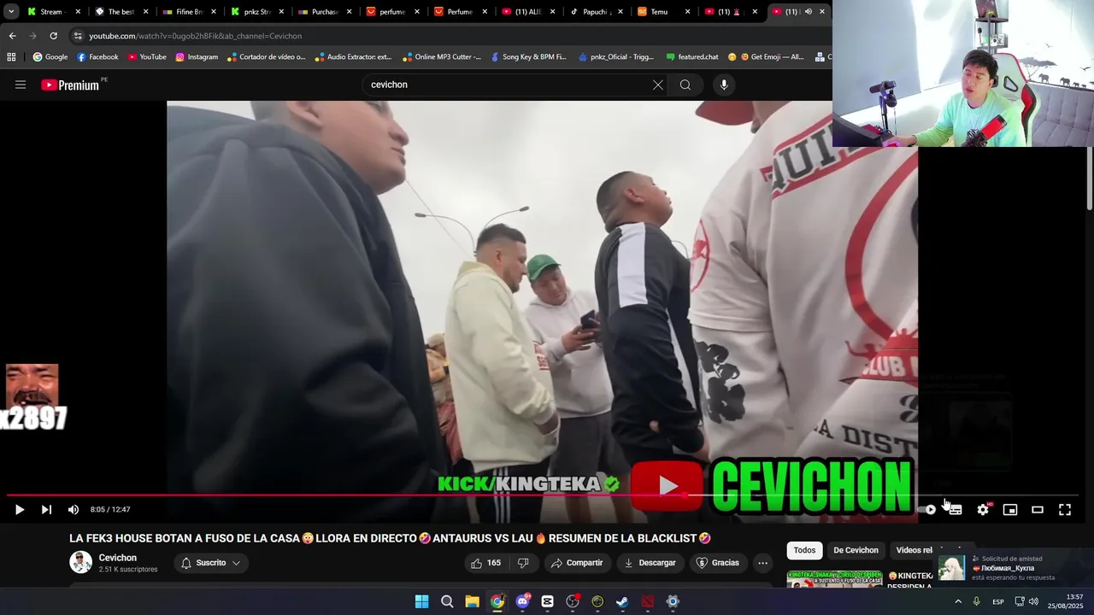Open ESP language input switcher

[x=998, y=601]
